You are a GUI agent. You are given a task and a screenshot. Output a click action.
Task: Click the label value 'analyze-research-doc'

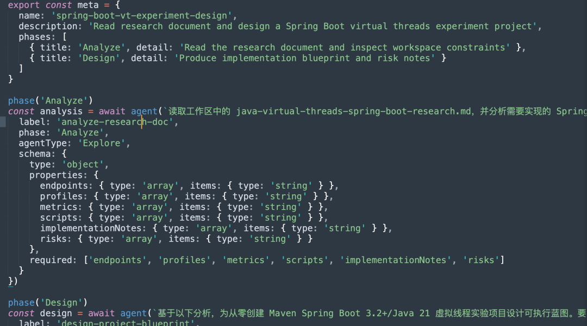[x=115, y=122]
